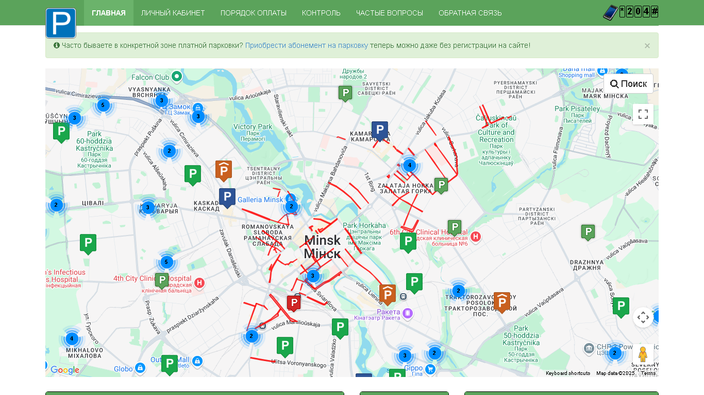Click green parking marker at 4th City Clinical Hospital
704x395 pixels.
pyautogui.click(x=162, y=280)
